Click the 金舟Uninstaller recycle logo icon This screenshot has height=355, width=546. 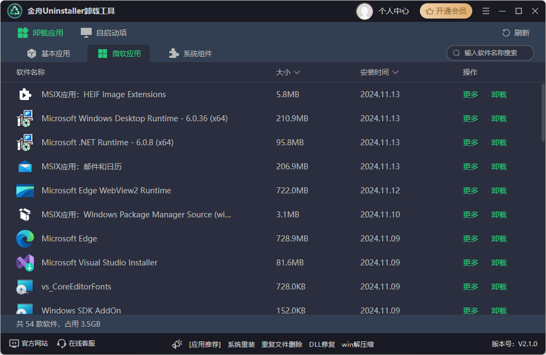[x=15, y=11]
